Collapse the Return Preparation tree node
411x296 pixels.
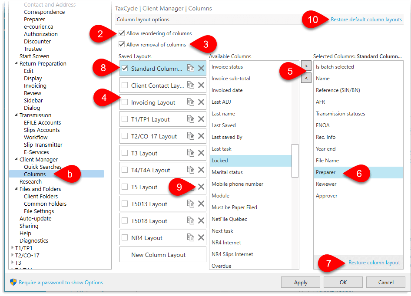pyautogui.click(x=16, y=63)
